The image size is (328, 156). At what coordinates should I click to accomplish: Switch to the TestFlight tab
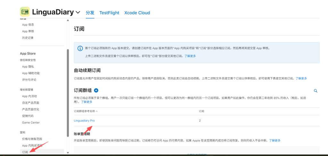(x=109, y=13)
